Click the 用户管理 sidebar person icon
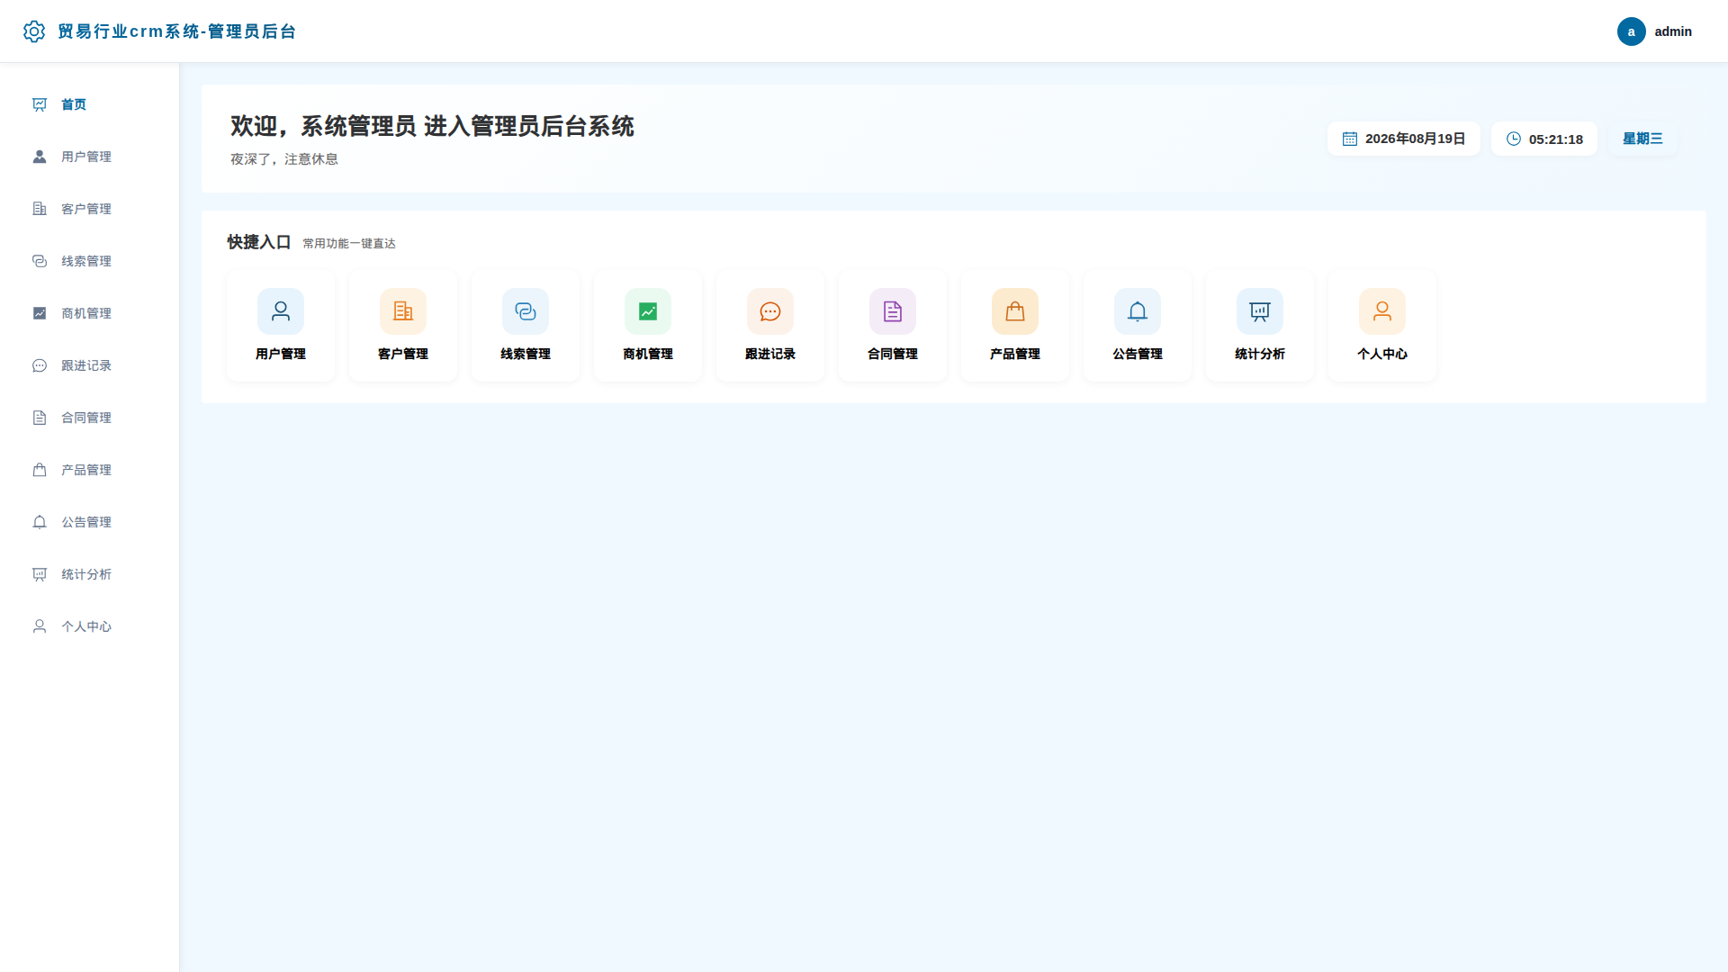 pos(40,157)
